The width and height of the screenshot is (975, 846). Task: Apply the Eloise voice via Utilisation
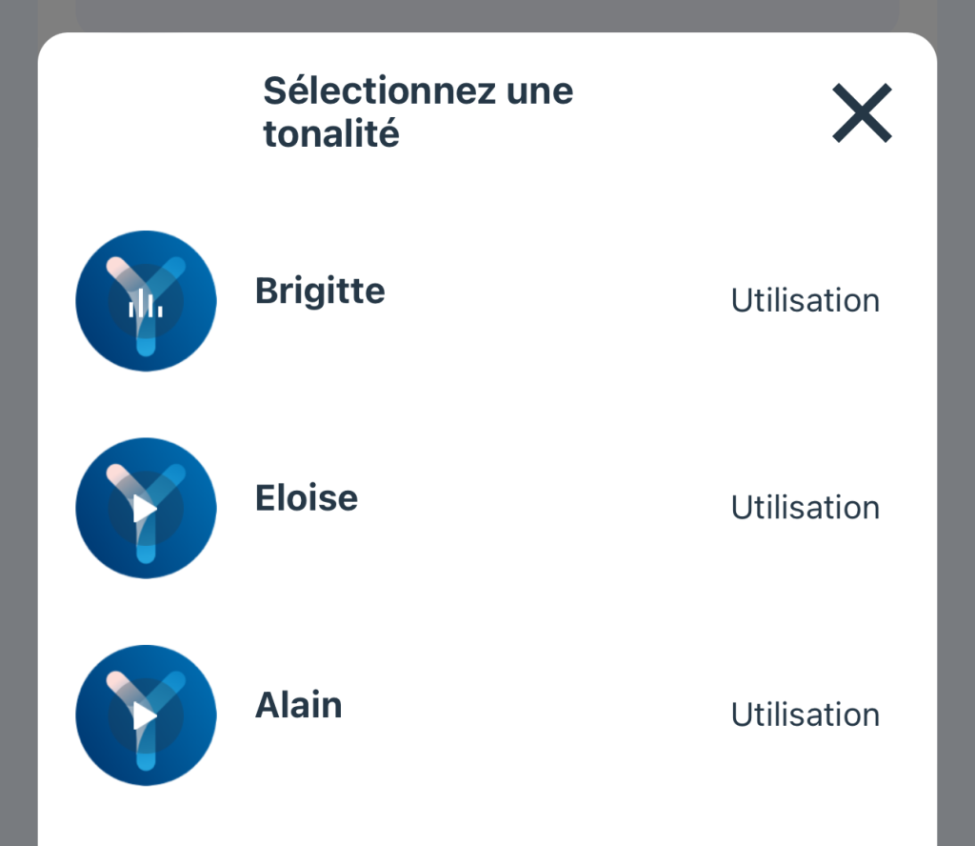pyautogui.click(x=806, y=508)
